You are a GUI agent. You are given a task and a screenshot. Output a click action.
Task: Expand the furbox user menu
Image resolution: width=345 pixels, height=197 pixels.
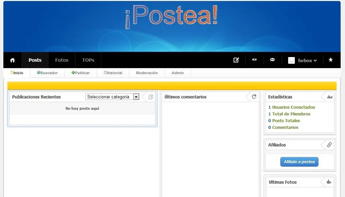[307, 60]
